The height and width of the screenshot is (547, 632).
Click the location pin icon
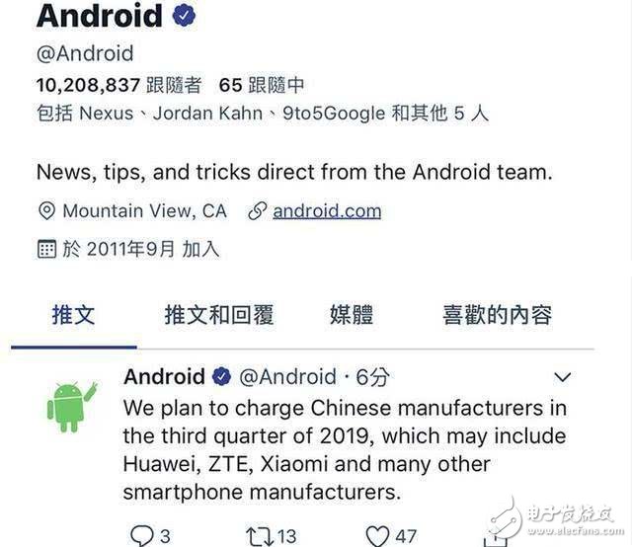coord(46,211)
